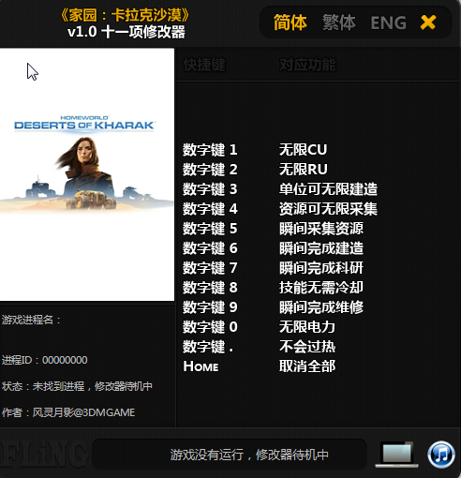Screen dimensions: 461x478
Task: Enable 资源可无限采集 option
Action: pos(328,209)
